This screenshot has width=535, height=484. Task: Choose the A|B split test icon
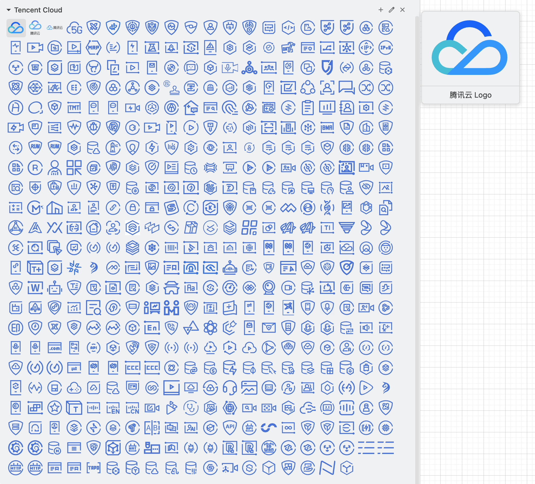152,428
